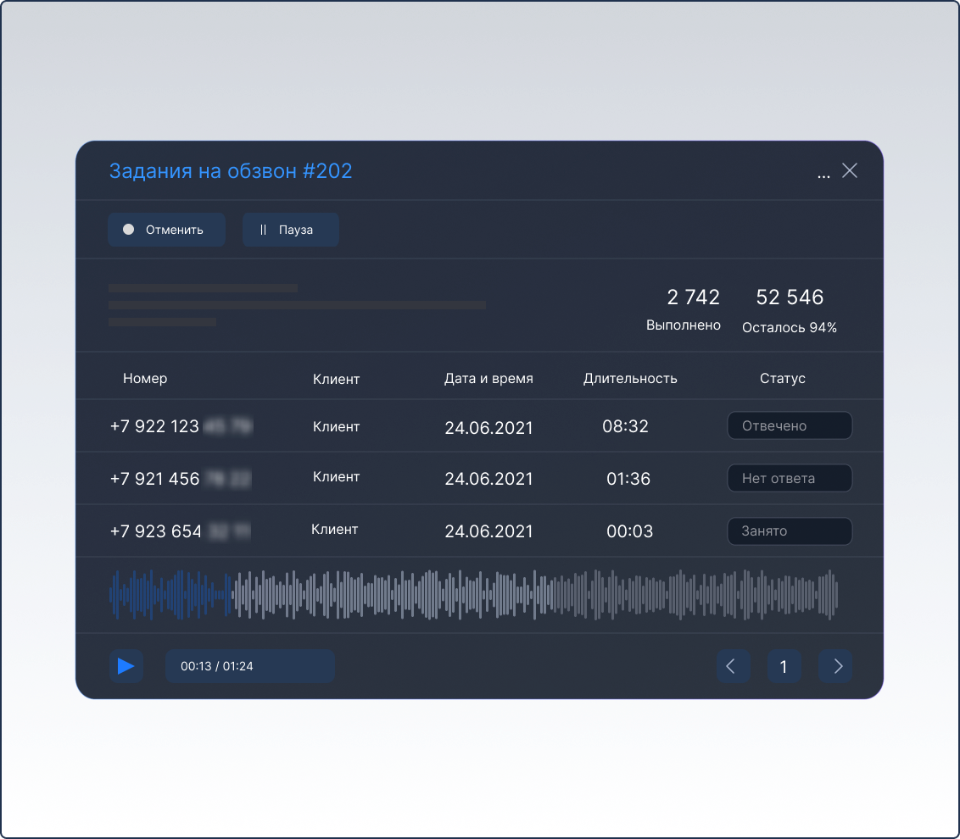Click the blue play button
The image size is (960, 839).
pos(126,666)
